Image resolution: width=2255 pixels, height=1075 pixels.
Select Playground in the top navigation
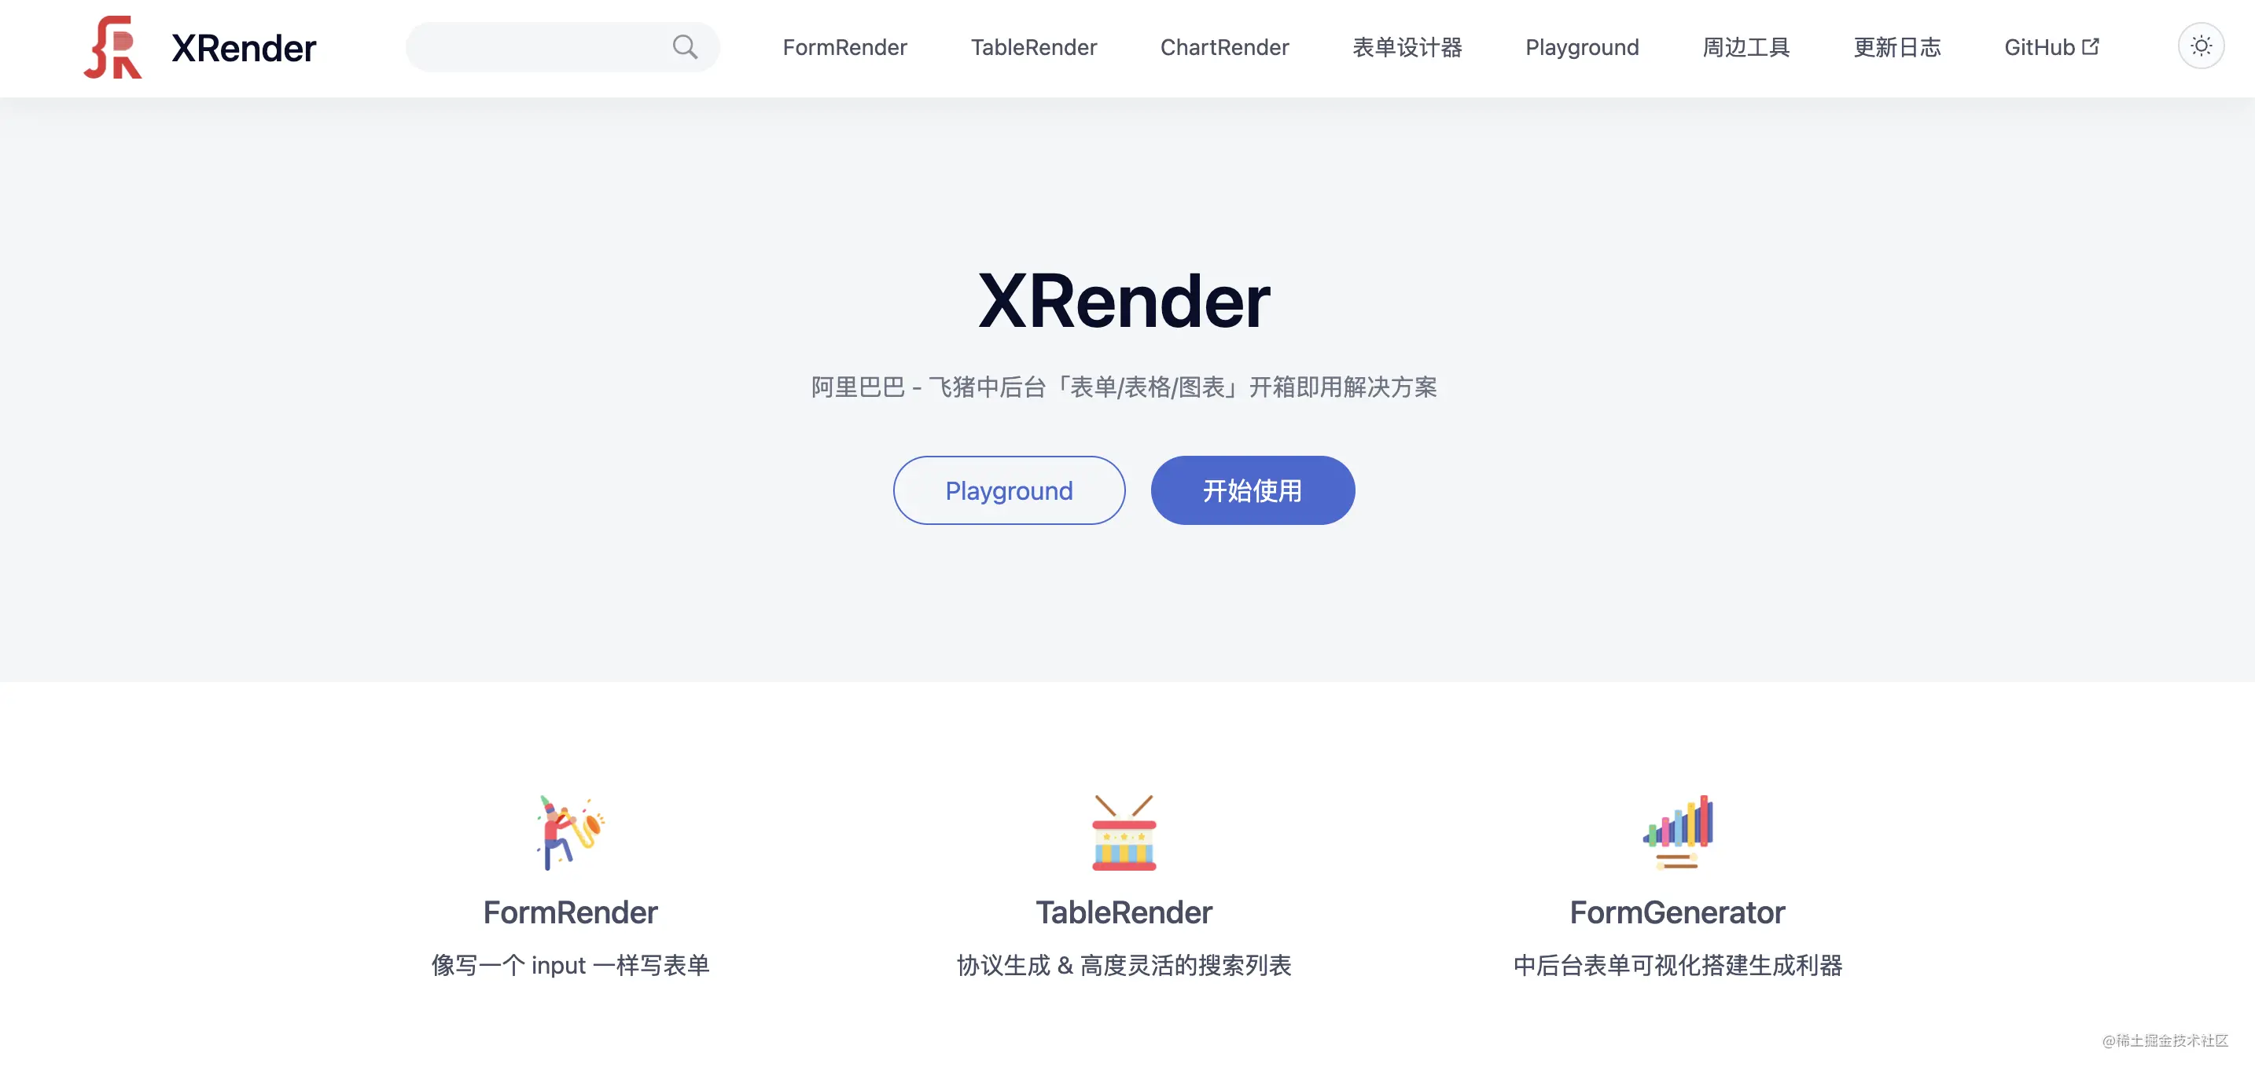click(x=1582, y=47)
